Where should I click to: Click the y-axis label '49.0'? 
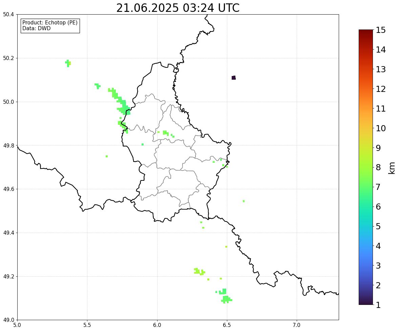coord(8,320)
